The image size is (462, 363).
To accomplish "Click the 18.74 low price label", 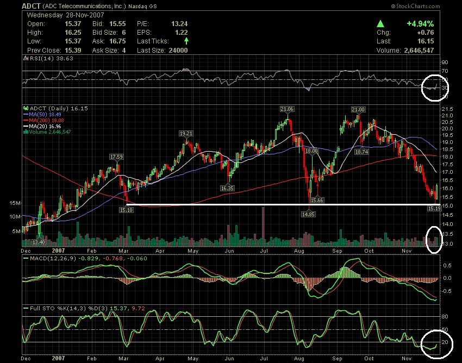I will 361,152.
